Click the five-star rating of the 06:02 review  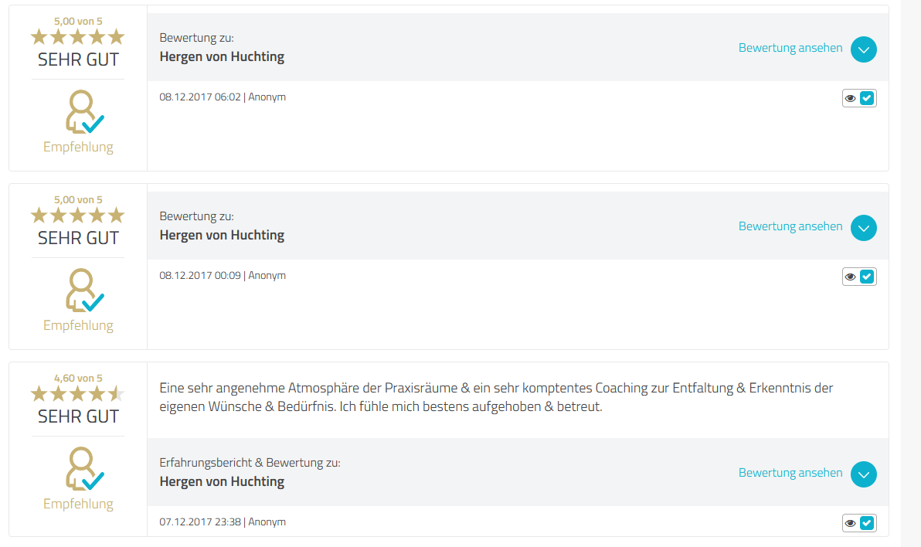[x=77, y=36]
